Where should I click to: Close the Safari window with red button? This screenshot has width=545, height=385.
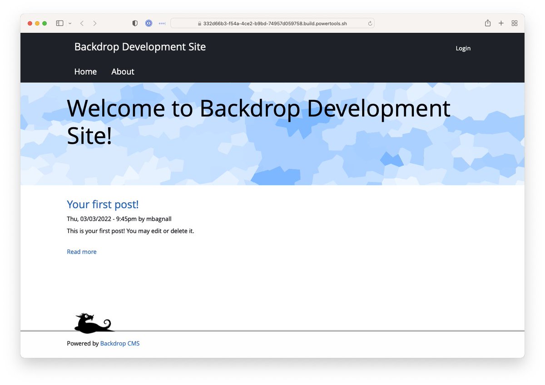click(30, 23)
